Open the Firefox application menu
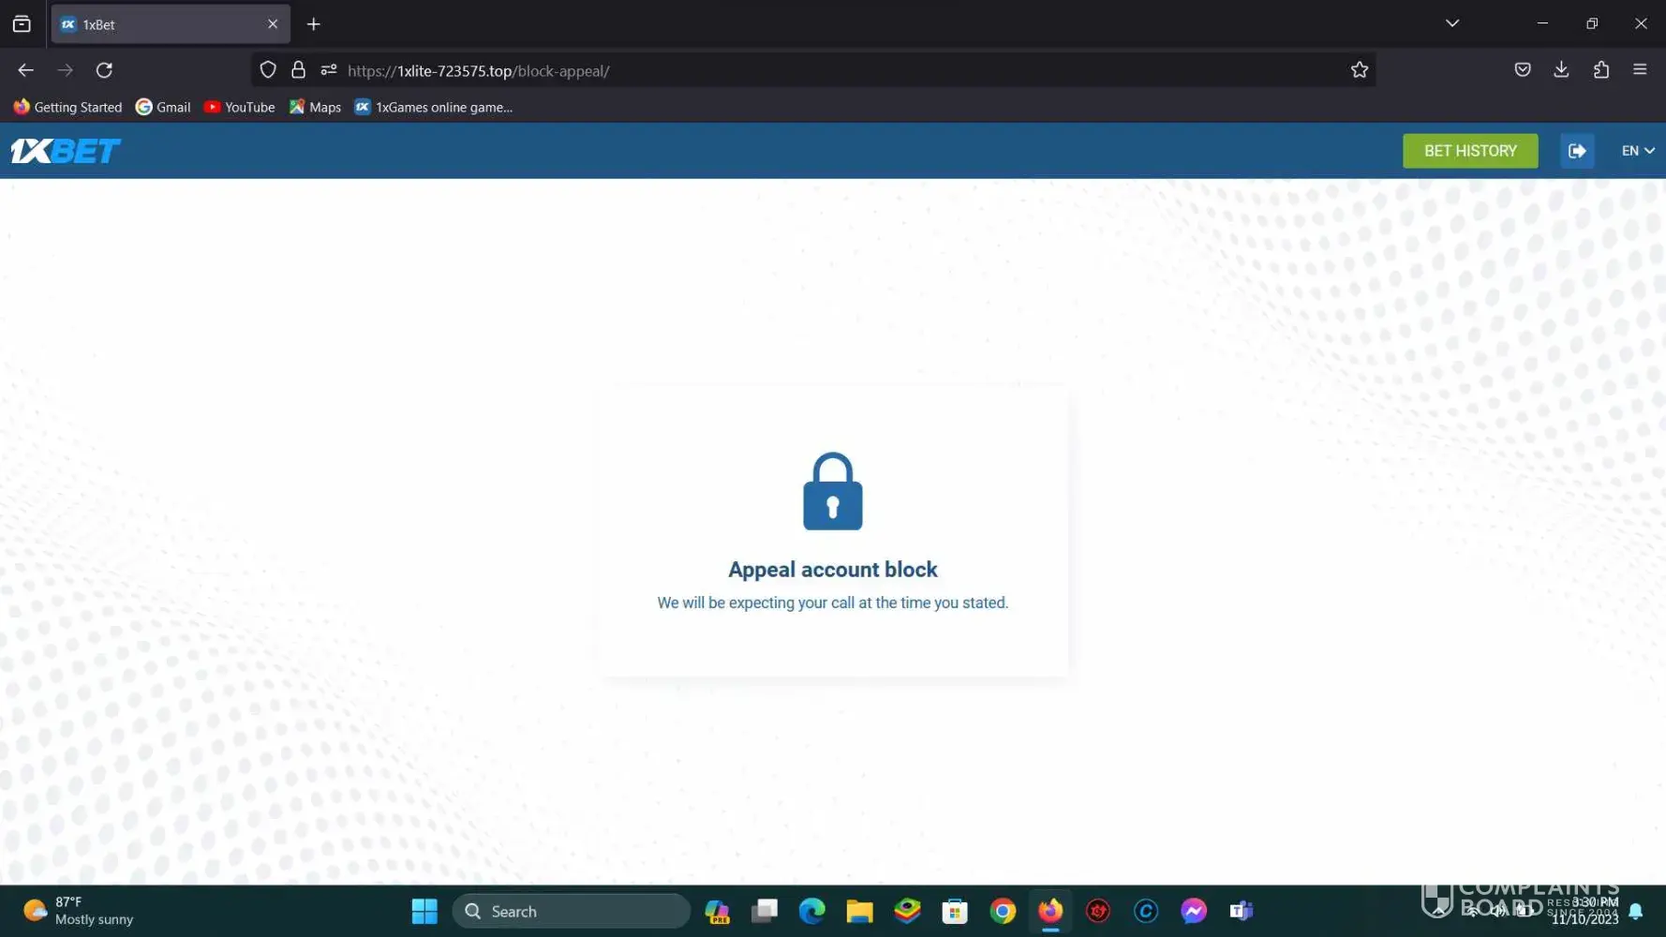This screenshot has height=937, width=1666. (1640, 69)
